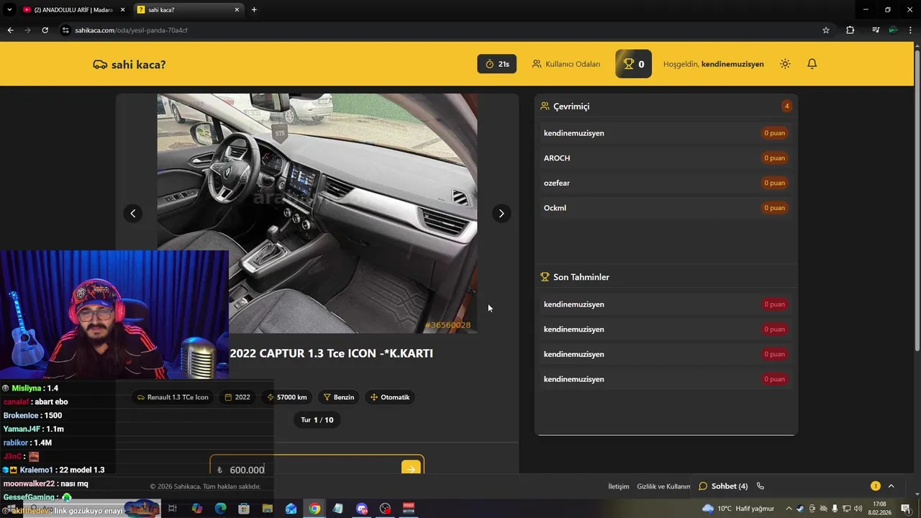Click the 2022 year tag
This screenshot has width=921, height=518.
pyautogui.click(x=237, y=397)
